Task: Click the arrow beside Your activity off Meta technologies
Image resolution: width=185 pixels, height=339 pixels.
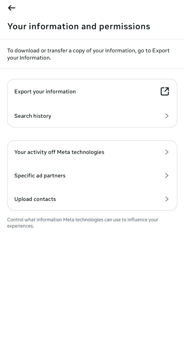Action: [x=166, y=152]
